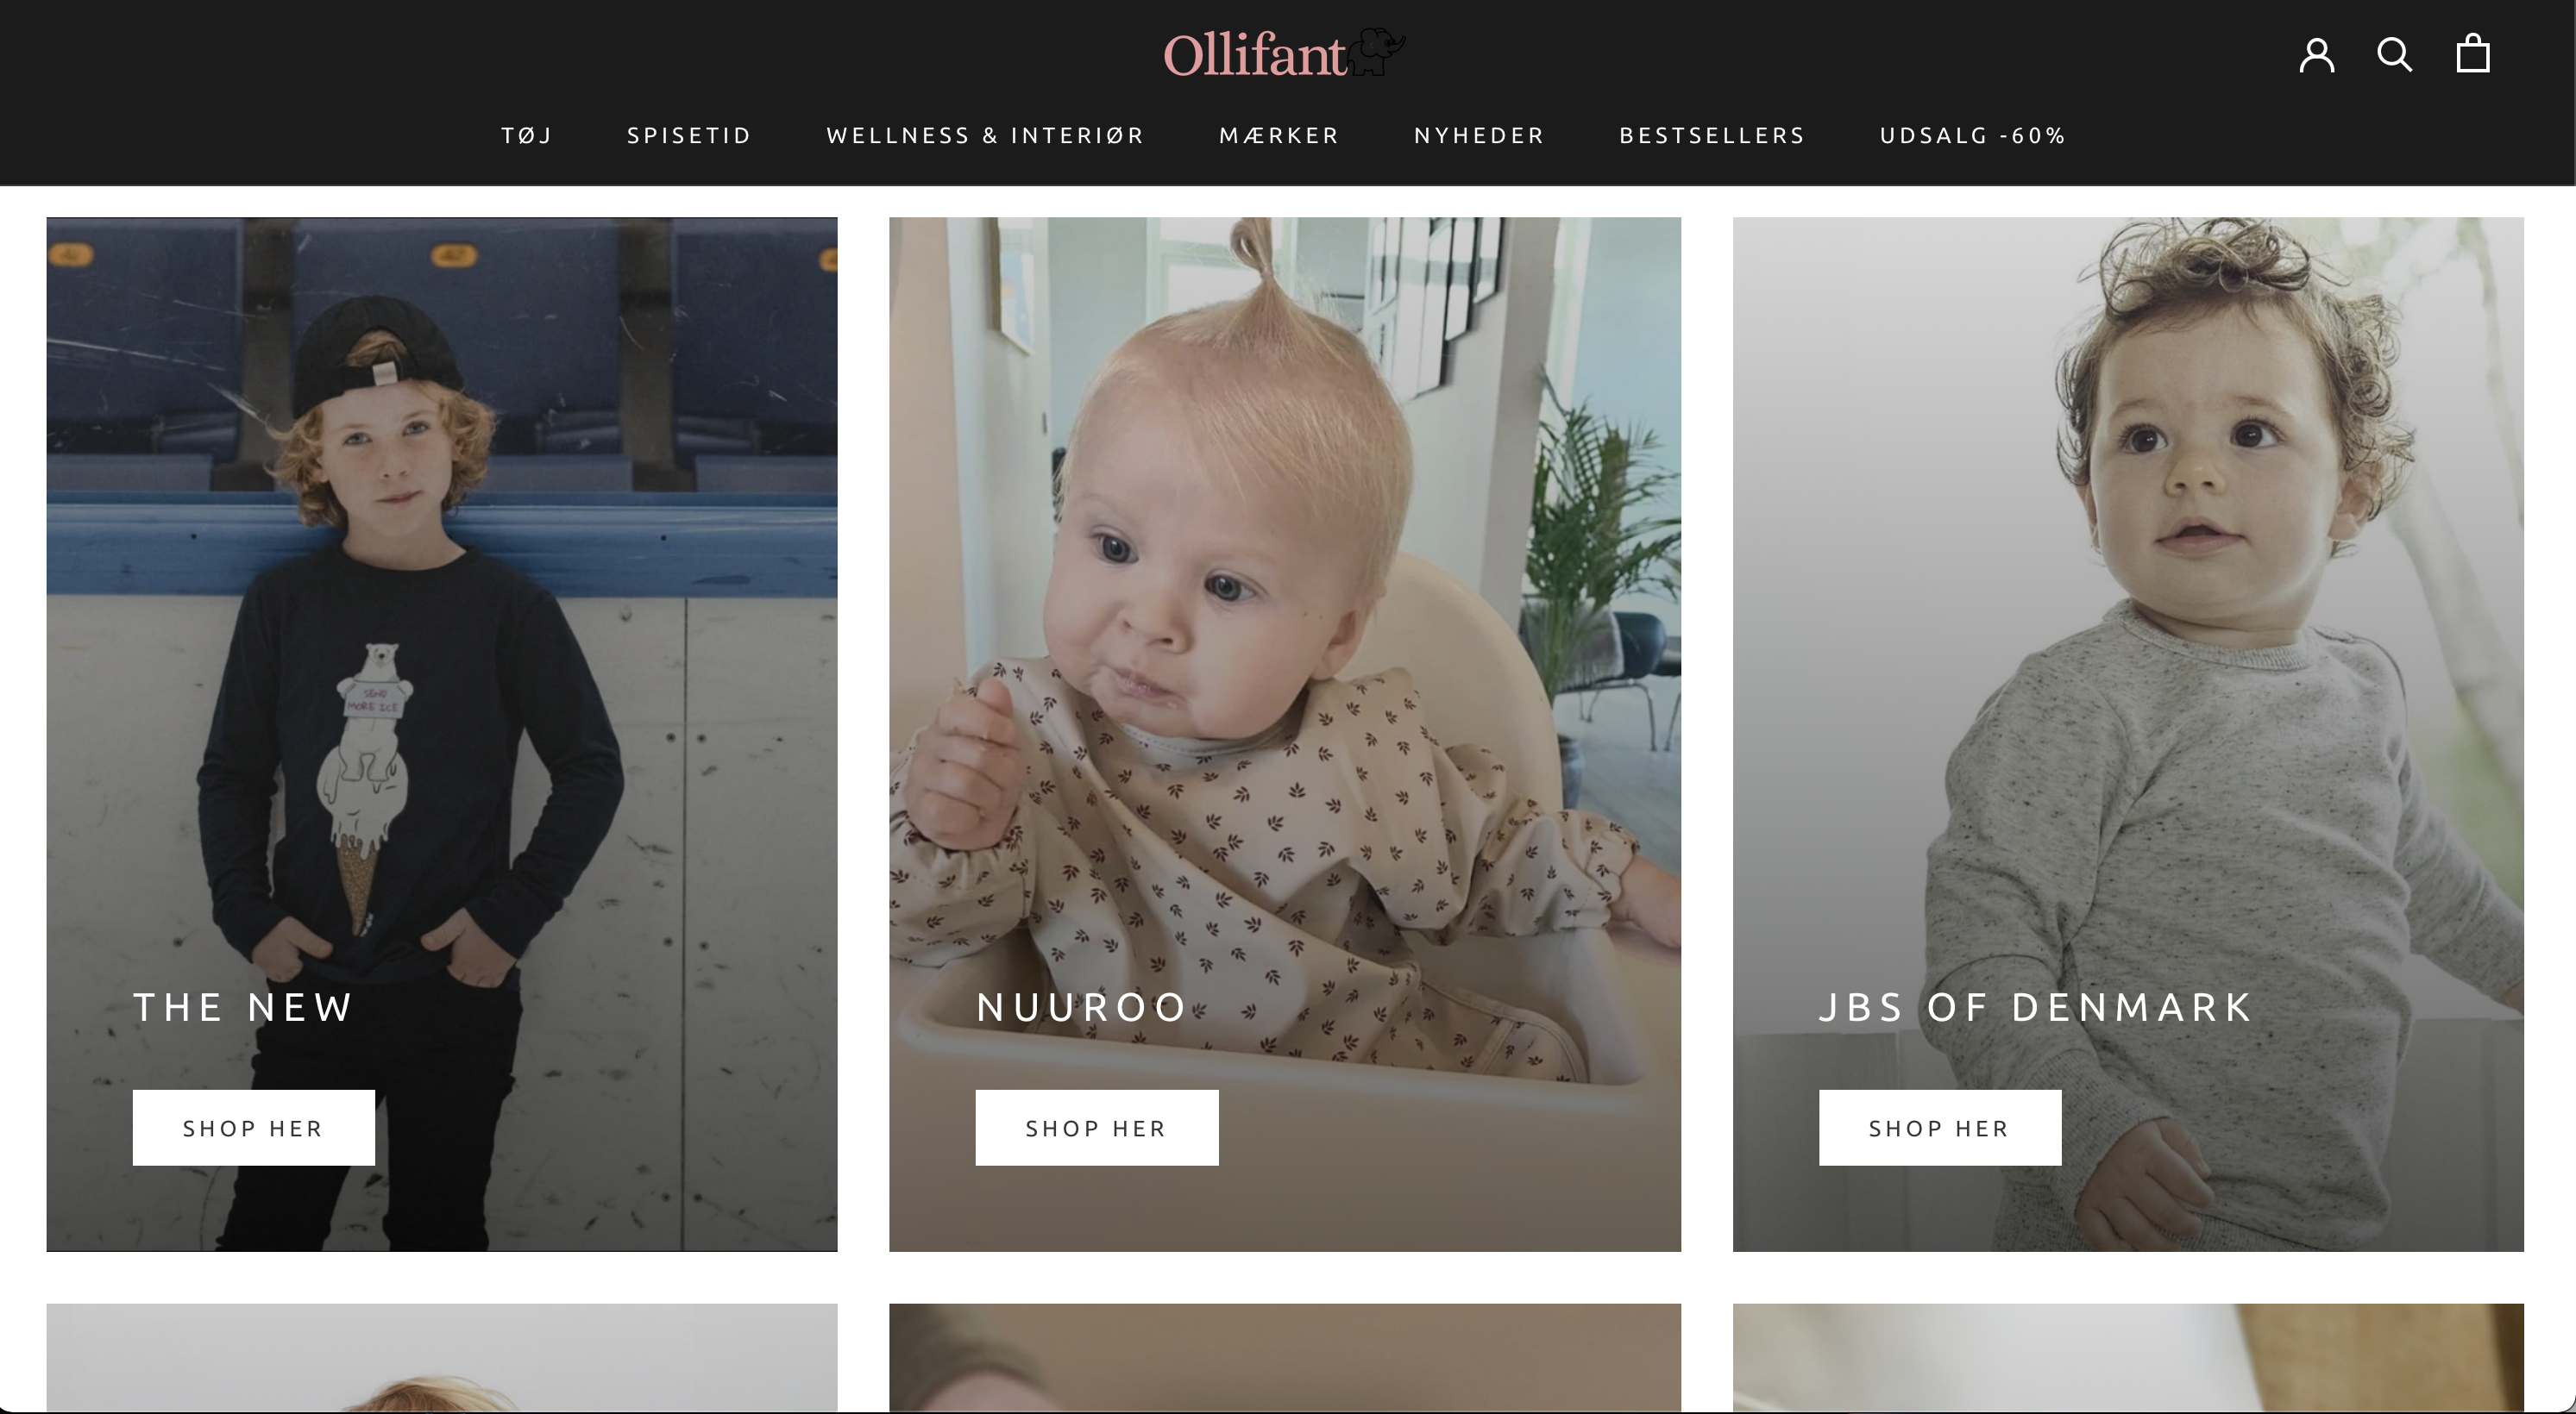The image size is (2576, 1414).
Task: Open the curly-haired toddler JBS image
Action: (2128, 599)
